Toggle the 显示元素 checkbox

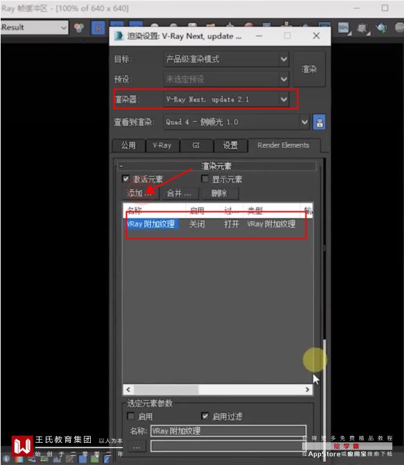click(x=204, y=179)
